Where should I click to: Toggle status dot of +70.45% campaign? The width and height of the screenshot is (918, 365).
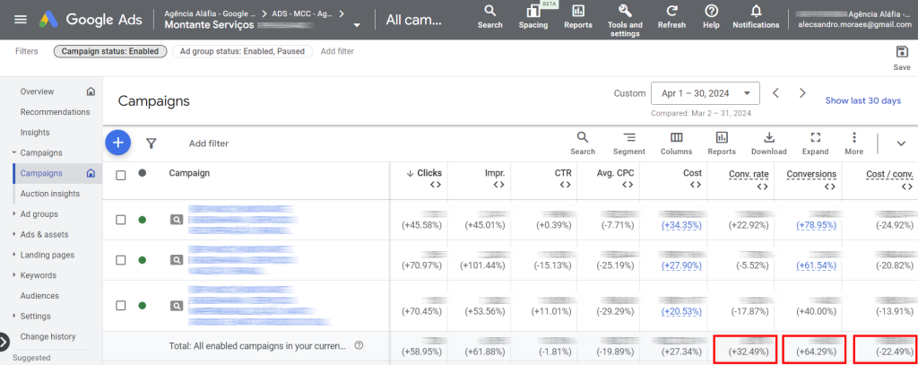(143, 305)
